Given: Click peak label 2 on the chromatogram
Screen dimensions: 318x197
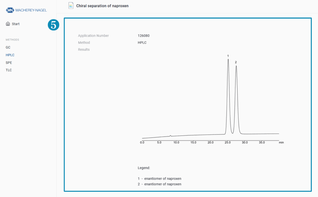Looking at the screenshot, I should pyautogui.click(x=236, y=62).
